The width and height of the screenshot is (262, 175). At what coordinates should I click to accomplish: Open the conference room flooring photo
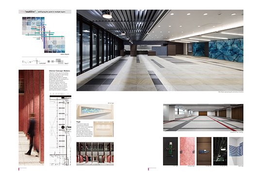203,118
